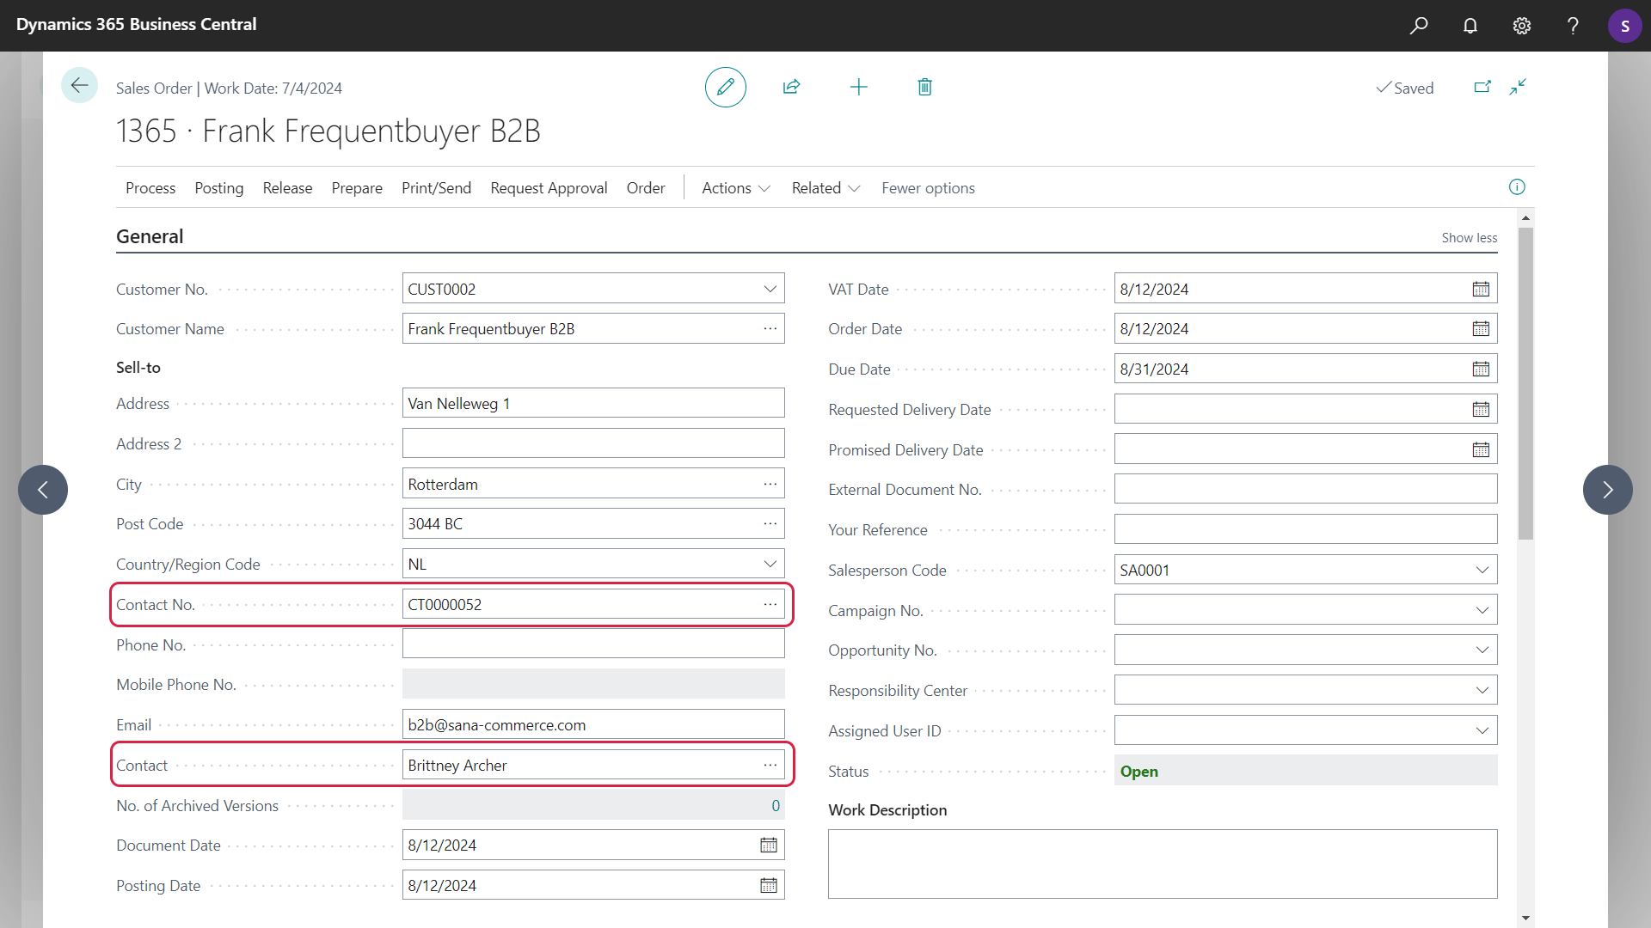Click the pencil edit icon
Screen dimensions: 1651x928
725,87
